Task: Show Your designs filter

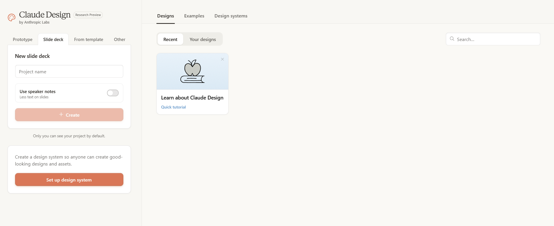Action: (x=203, y=39)
